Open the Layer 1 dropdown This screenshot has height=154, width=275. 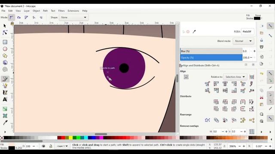pos(62,146)
